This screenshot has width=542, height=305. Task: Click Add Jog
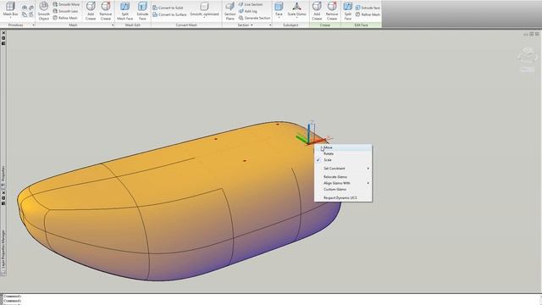click(248, 11)
